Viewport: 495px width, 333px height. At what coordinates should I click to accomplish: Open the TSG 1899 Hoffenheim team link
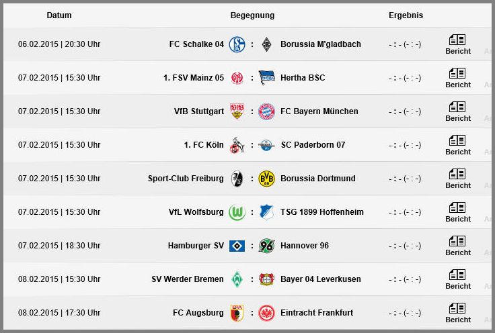[x=322, y=212]
